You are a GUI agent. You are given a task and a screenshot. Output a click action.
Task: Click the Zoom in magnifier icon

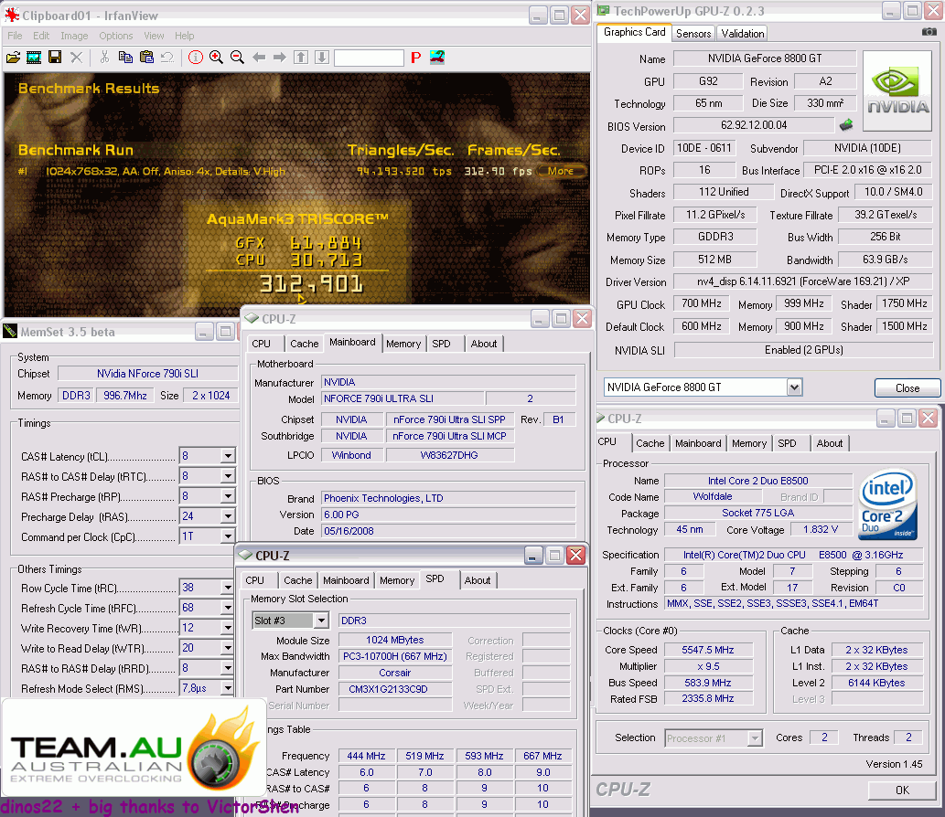(x=217, y=58)
